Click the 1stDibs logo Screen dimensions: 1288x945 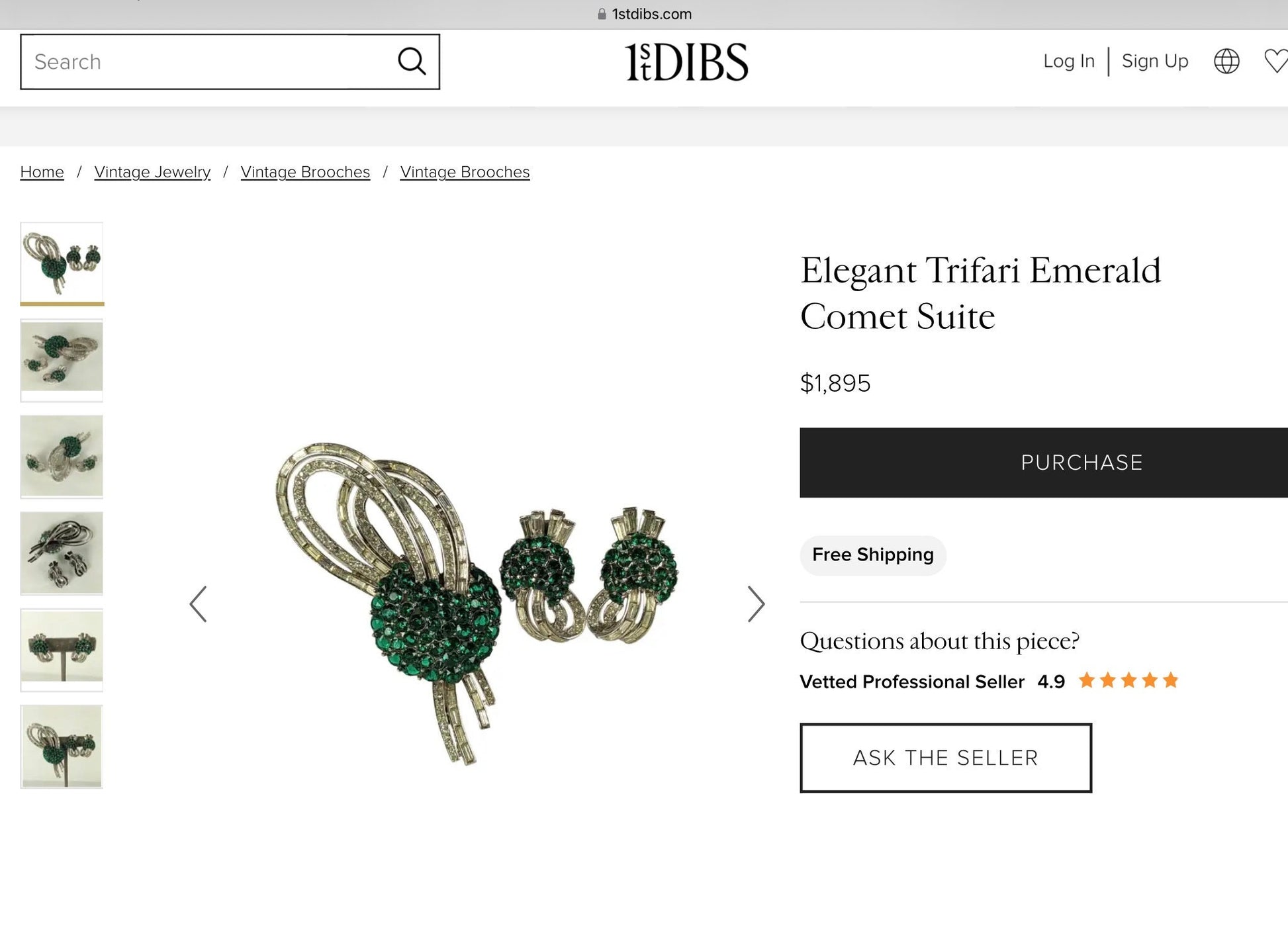coord(686,62)
